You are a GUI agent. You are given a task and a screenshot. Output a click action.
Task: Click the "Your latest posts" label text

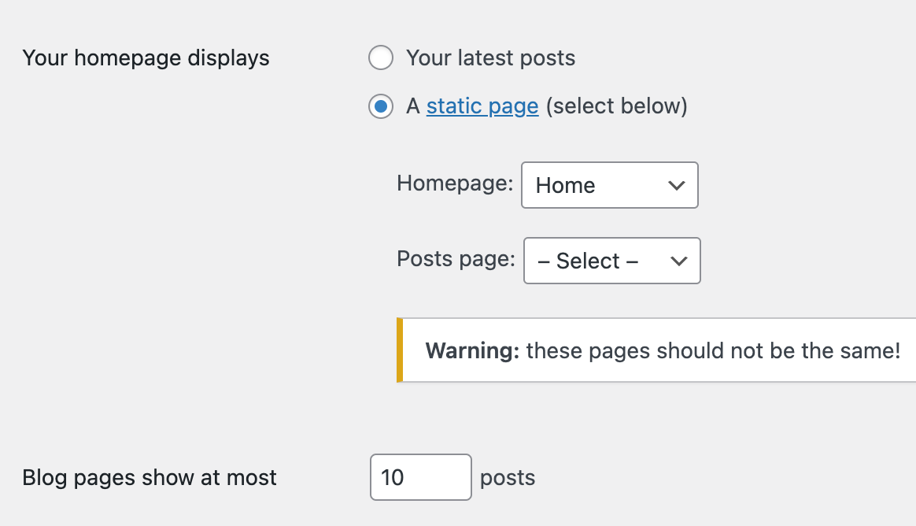tap(490, 58)
